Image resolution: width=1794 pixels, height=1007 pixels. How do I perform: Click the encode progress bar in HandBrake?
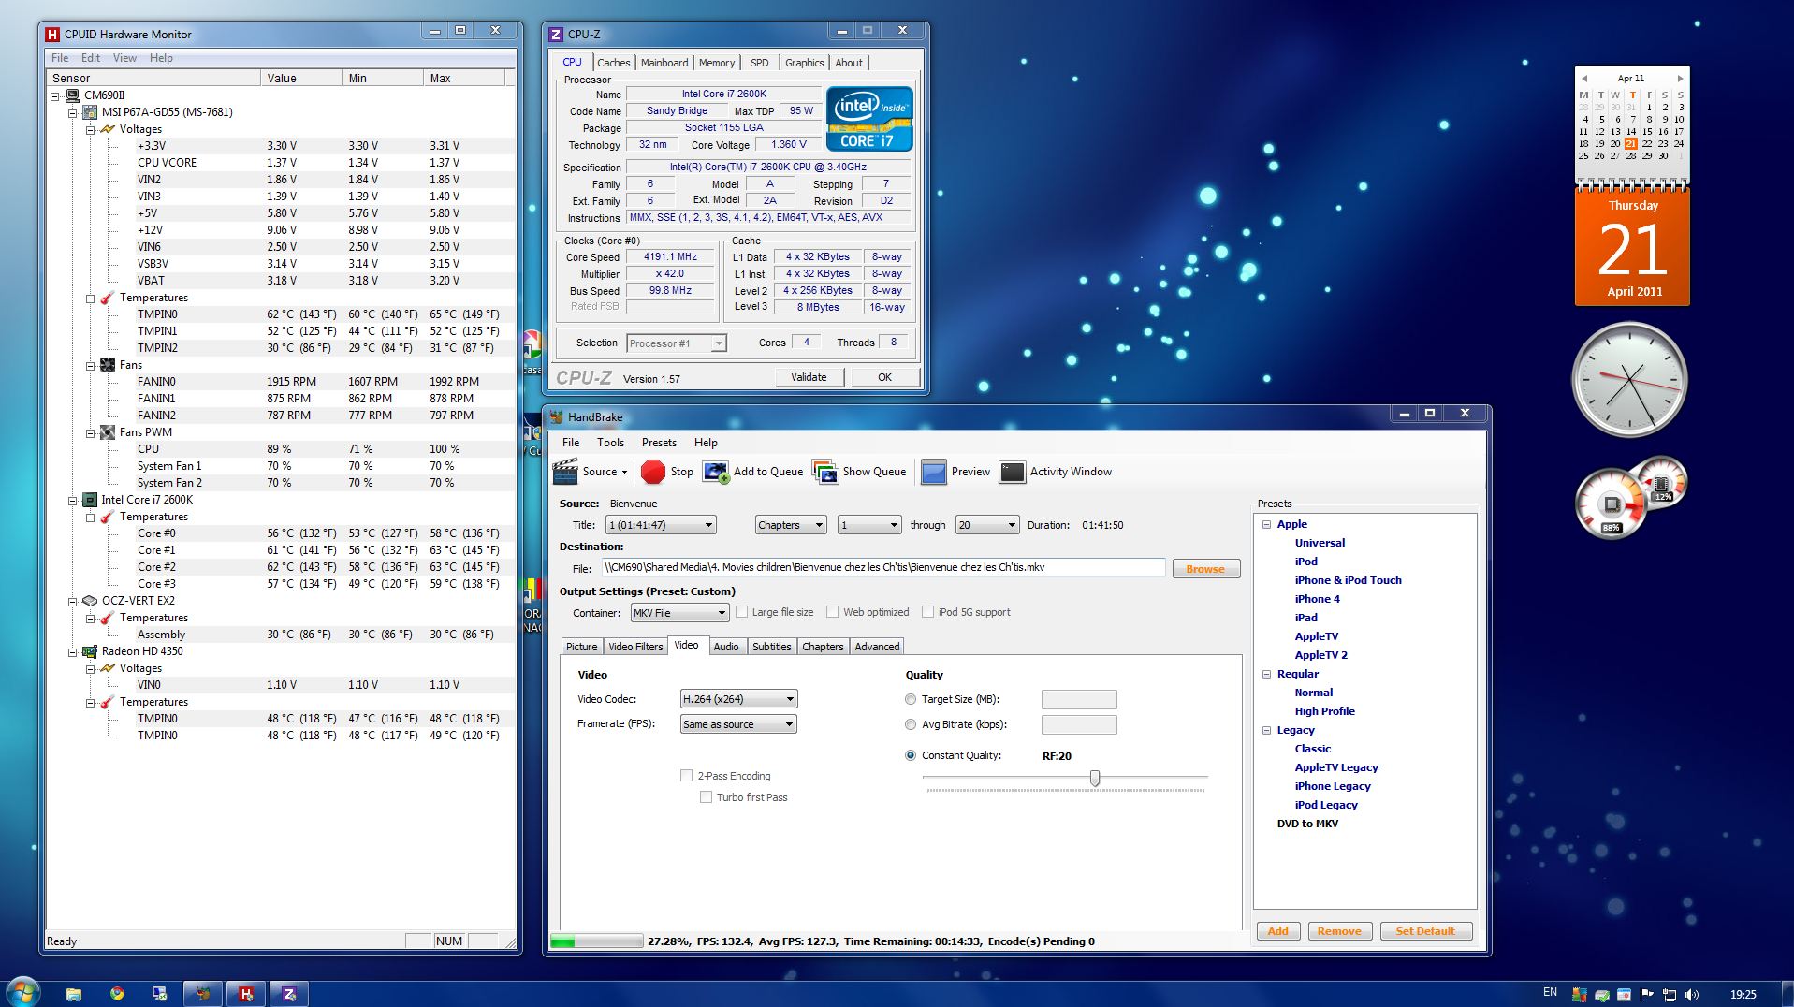596,941
